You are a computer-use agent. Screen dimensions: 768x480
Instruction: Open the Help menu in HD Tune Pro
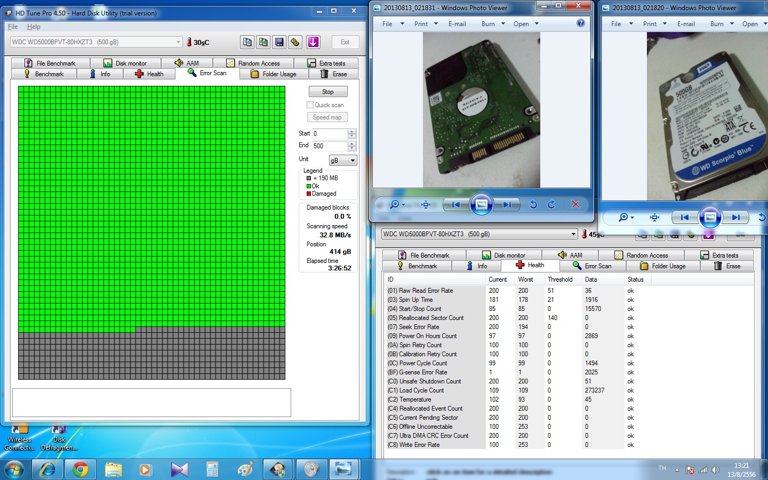pos(34,27)
